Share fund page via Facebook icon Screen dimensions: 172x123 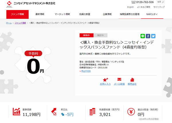[148, 36]
